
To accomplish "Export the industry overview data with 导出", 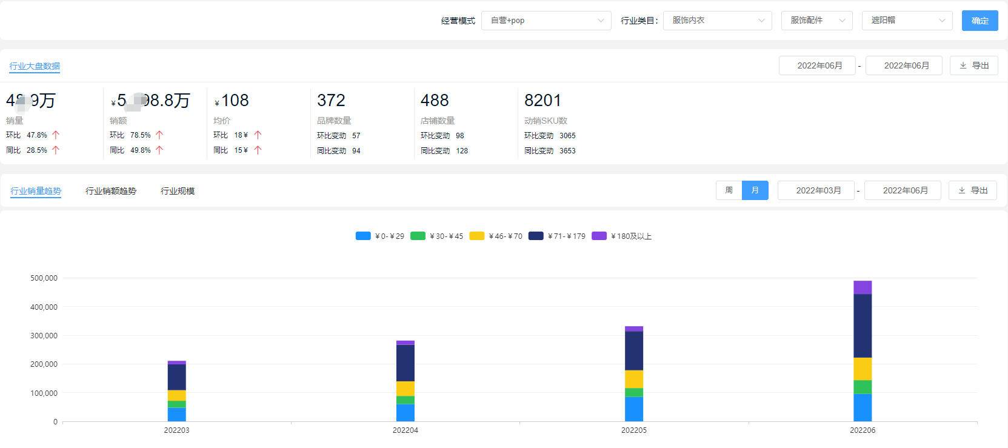I will pyautogui.click(x=973, y=65).
